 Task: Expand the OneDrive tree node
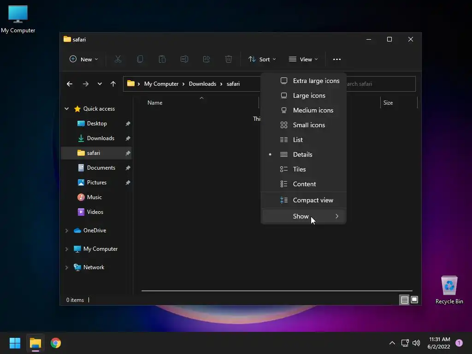point(66,230)
